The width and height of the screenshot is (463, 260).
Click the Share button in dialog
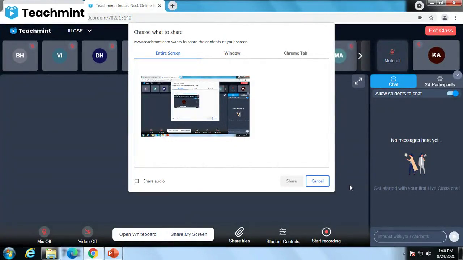pos(292,181)
